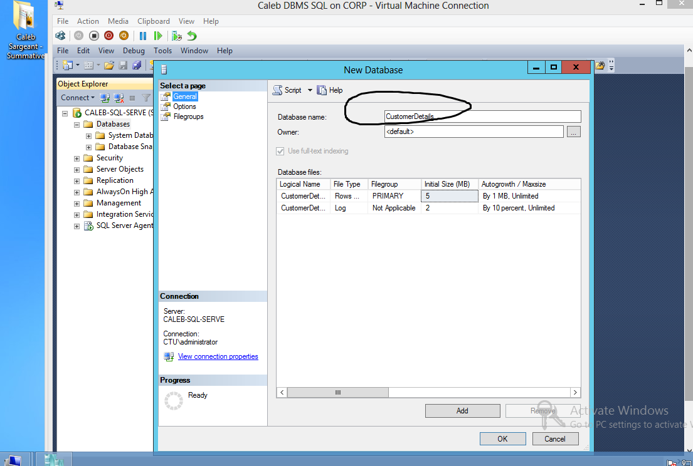This screenshot has height=466, width=693.
Task: Collapse the Databases node
Action: coord(77,125)
